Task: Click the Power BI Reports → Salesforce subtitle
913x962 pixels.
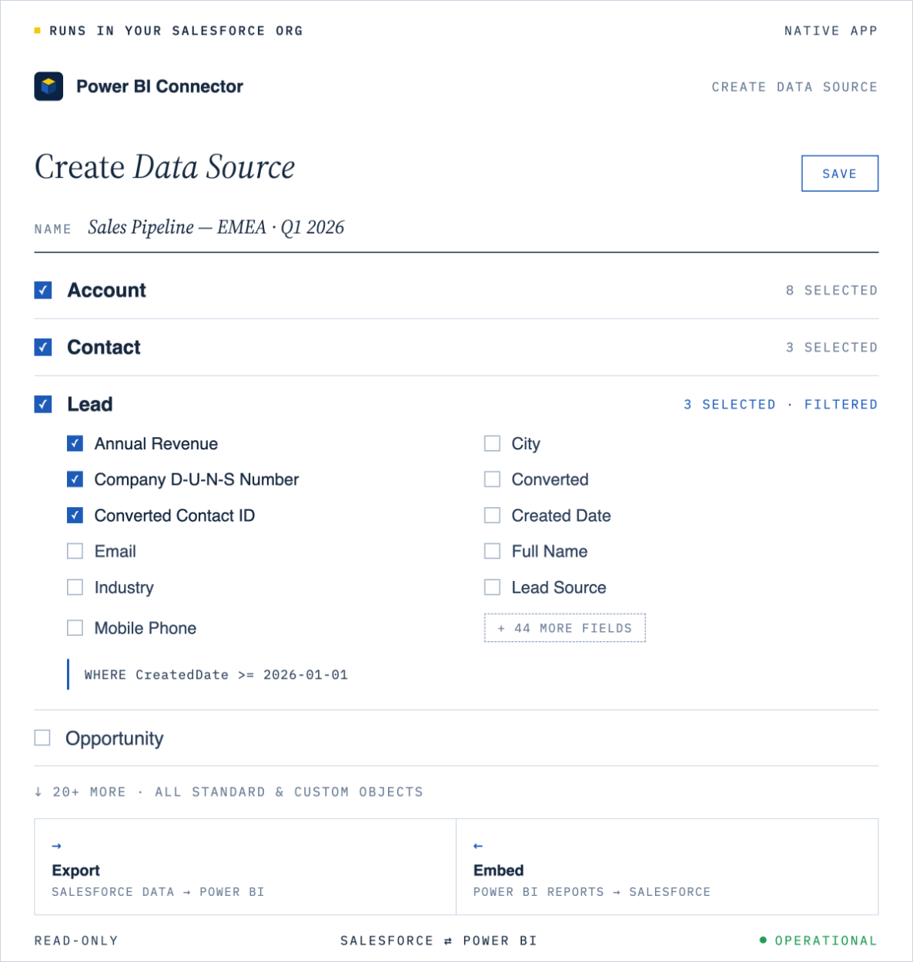Action: (592, 892)
